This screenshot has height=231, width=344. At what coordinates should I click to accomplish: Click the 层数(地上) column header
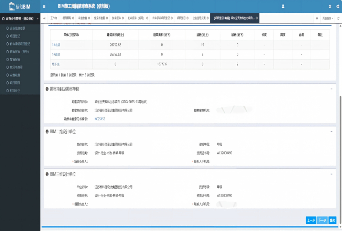(x=203, y=35)
